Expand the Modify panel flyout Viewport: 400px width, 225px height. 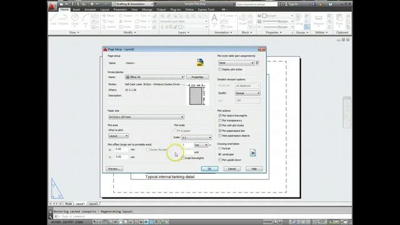pyautogui.click(x=129, y=32)
